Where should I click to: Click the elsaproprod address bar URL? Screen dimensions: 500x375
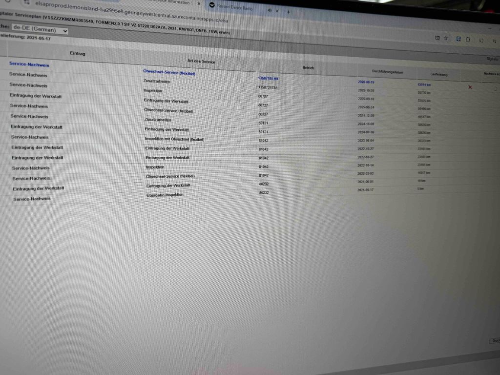click(132, 12)
